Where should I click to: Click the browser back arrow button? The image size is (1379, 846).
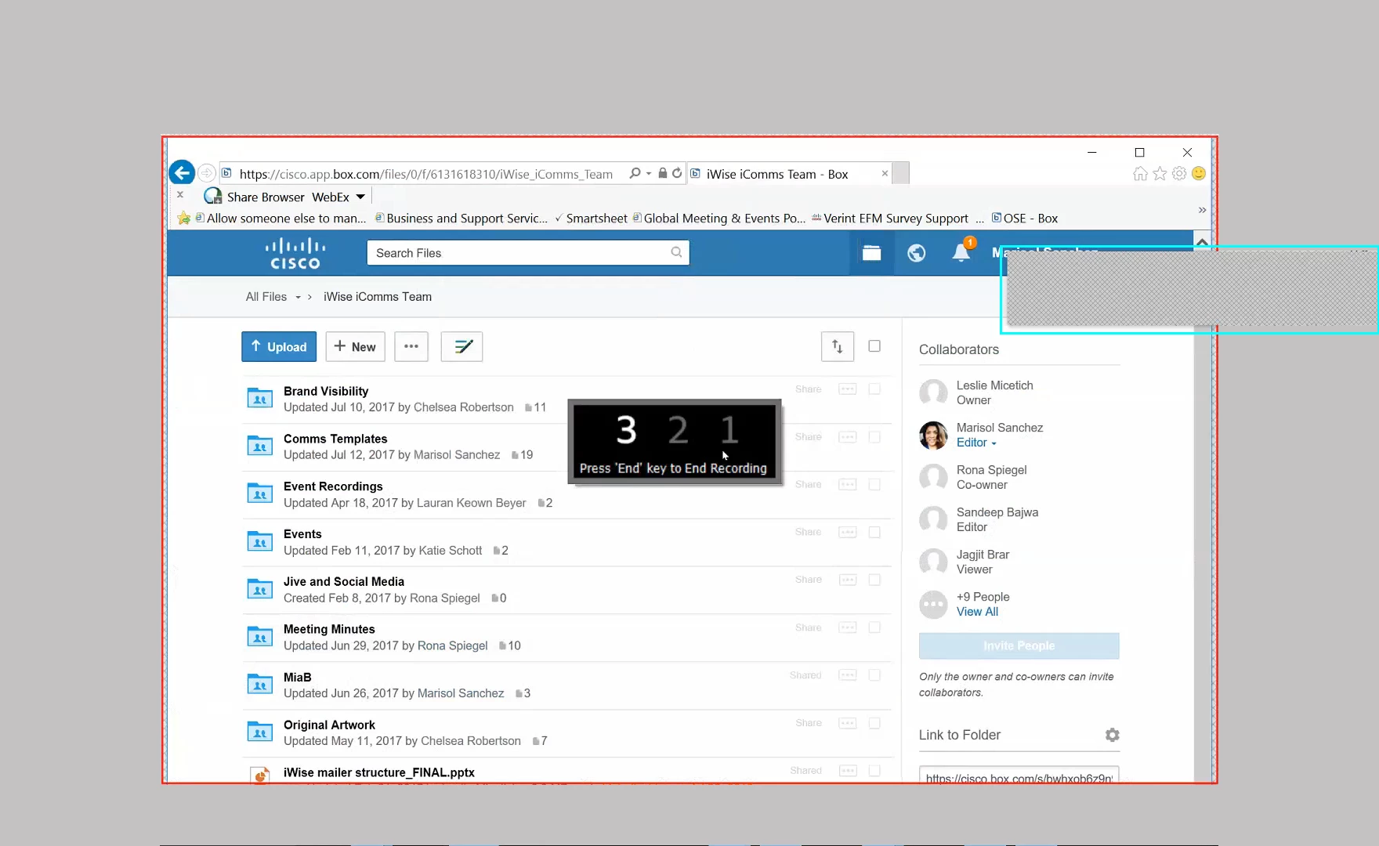point(182,173)
